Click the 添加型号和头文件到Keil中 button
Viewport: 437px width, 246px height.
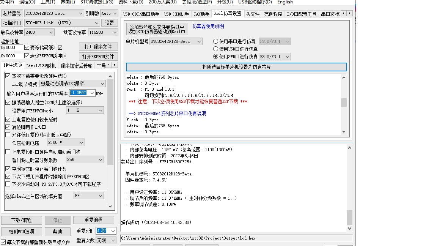tap(157, 29)
